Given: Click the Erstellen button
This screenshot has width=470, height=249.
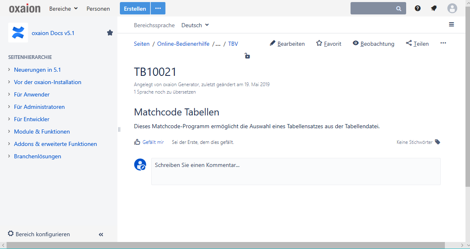Looking at the screenshot, I should point(135,9).
